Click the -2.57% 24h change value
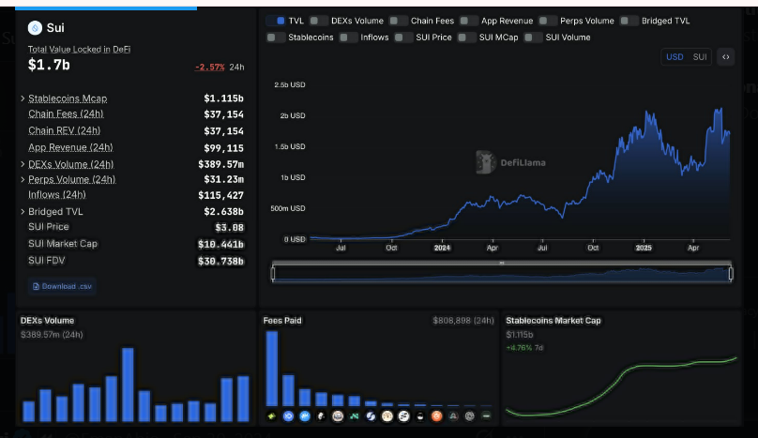The height and width of the screenshot is (438, 758). (x=210, y=68)
